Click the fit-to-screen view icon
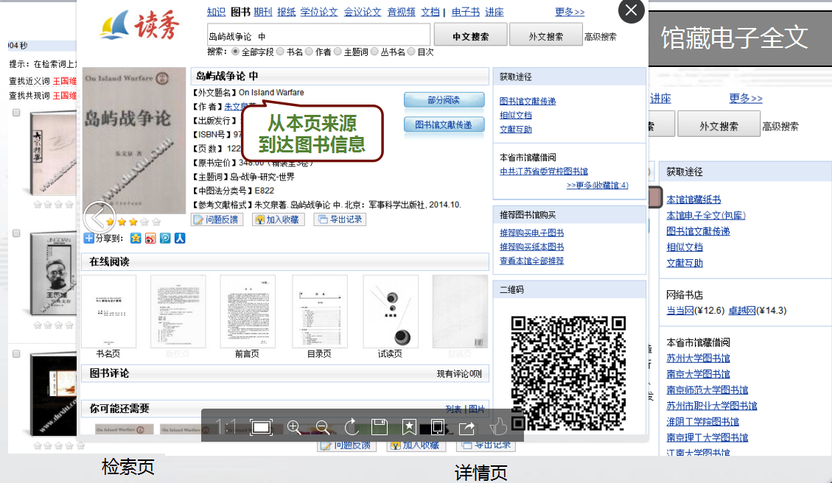The height and width of the screenshot is (483, 832). click(x=260, y=427)
